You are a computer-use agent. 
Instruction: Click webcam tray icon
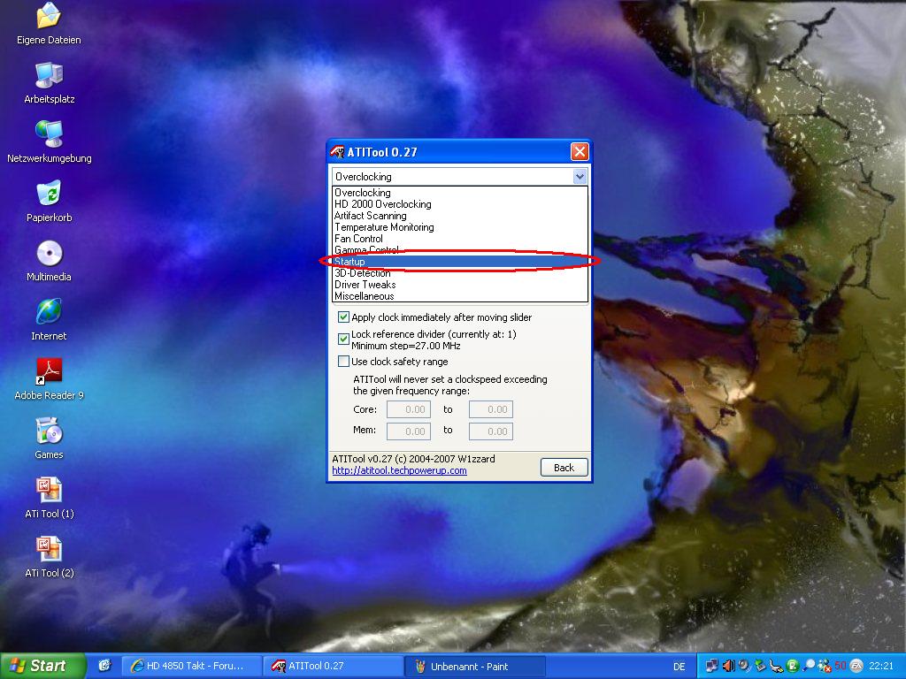[x=744, y=666]
